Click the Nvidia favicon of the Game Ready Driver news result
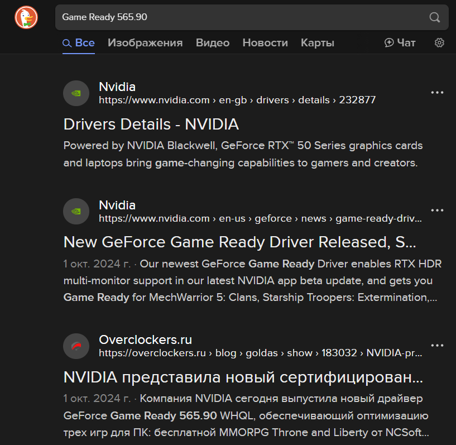The height and width of the screenshot is (445, 456). [x=76, y=212]
